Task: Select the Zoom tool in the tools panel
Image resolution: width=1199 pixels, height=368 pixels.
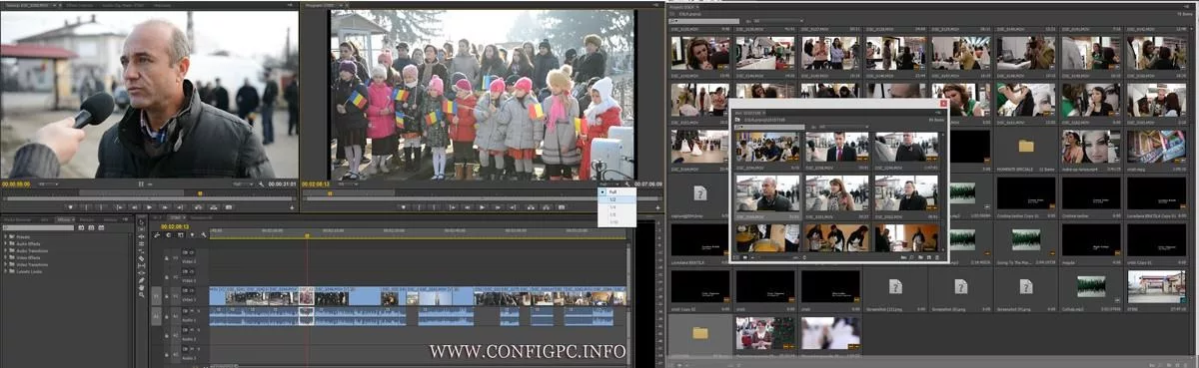Action: 141,294
